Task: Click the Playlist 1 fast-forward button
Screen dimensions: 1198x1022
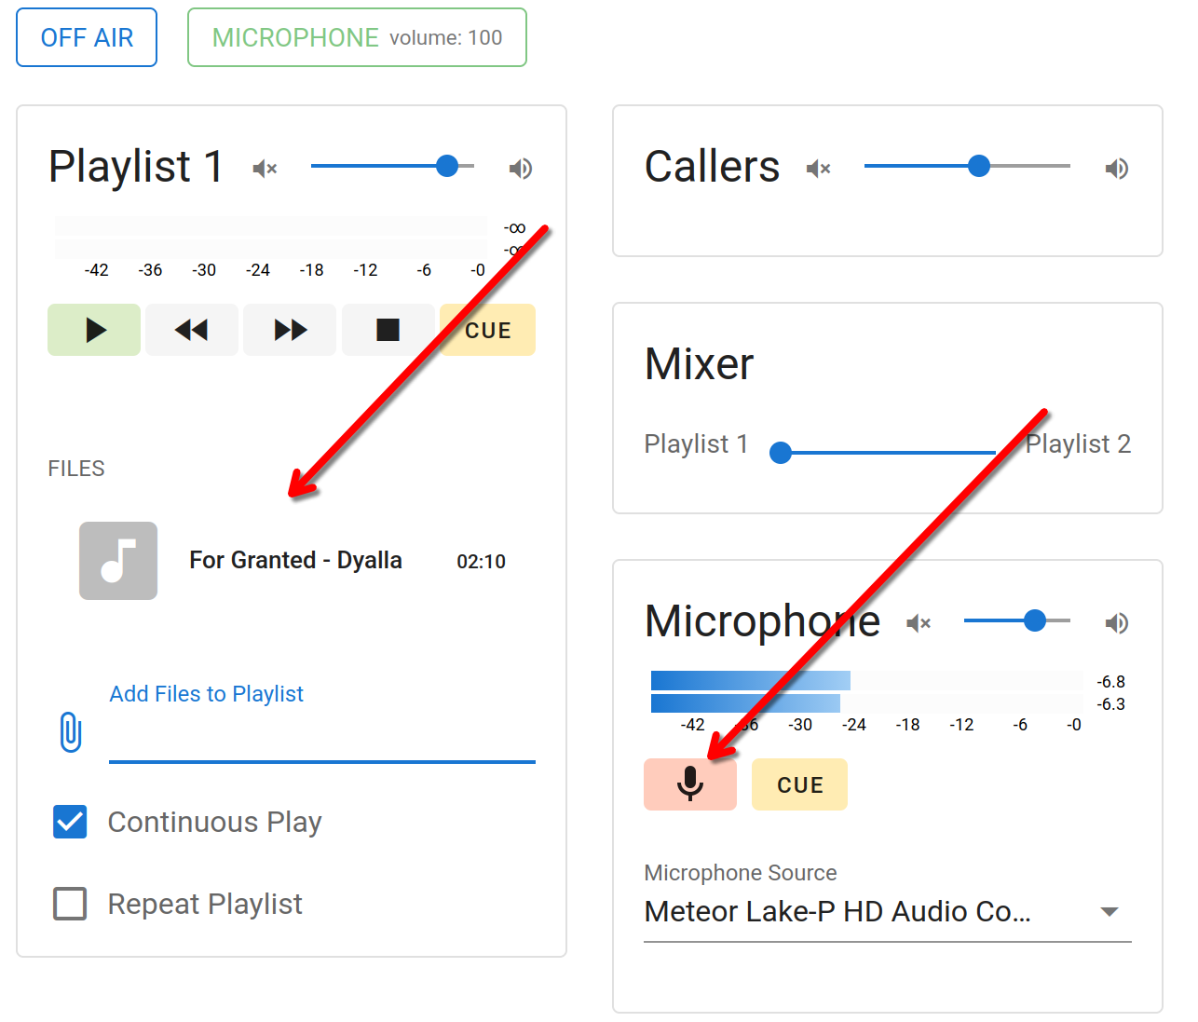Action: (290, 330)
